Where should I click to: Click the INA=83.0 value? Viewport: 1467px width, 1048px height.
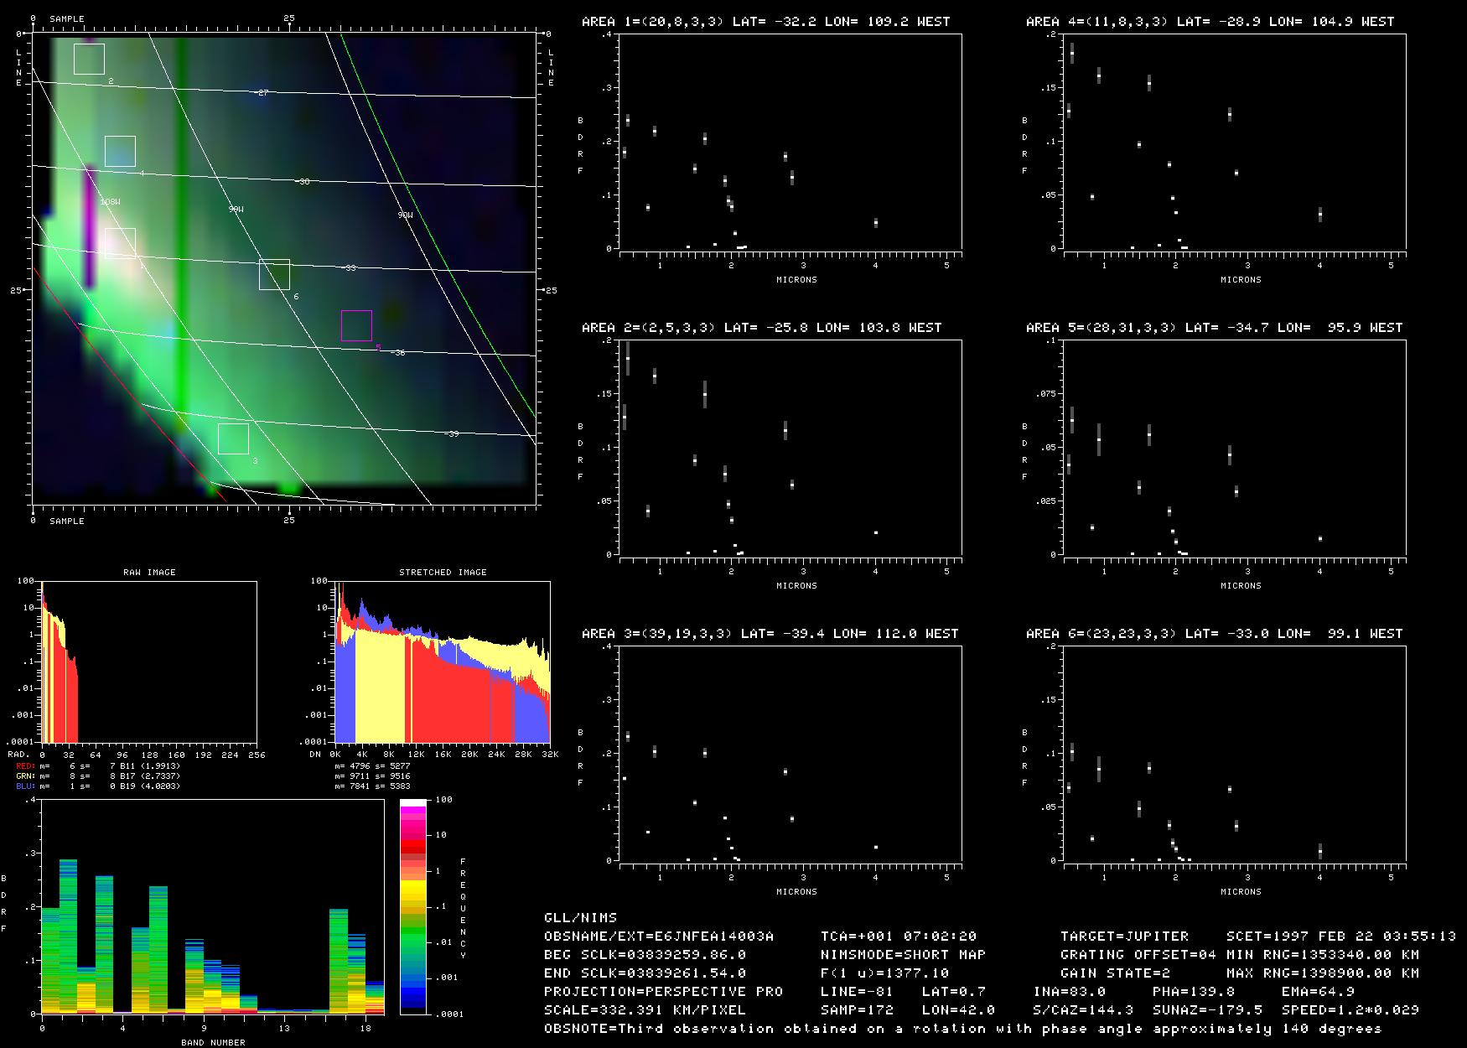point(1069,992)
